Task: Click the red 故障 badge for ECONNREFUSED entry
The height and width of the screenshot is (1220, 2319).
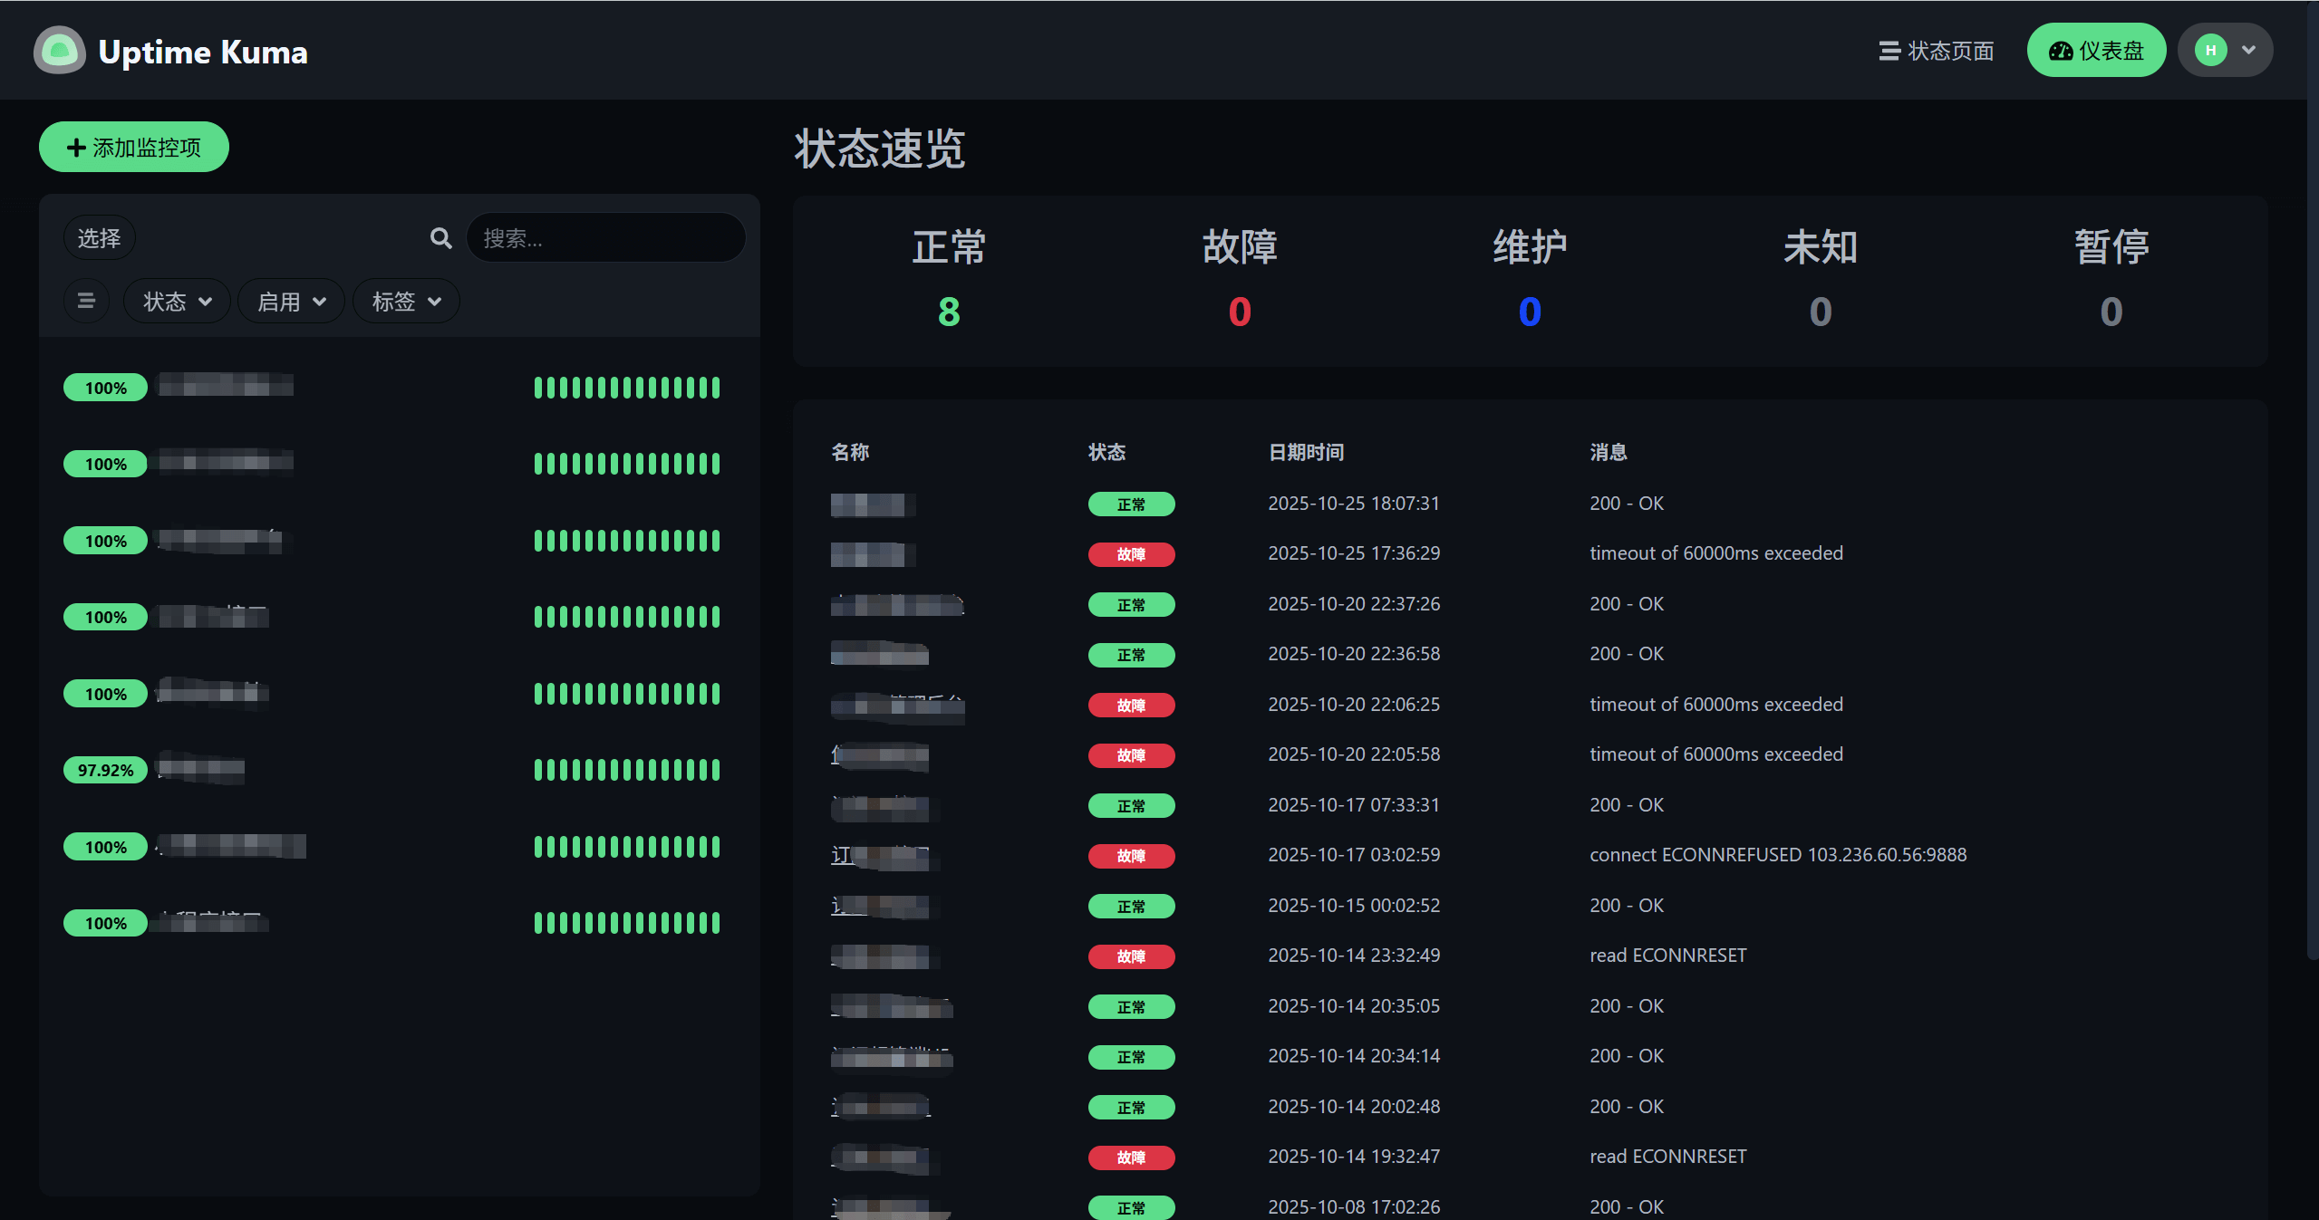Action: pyautogui.click(x=1131, y=856)
